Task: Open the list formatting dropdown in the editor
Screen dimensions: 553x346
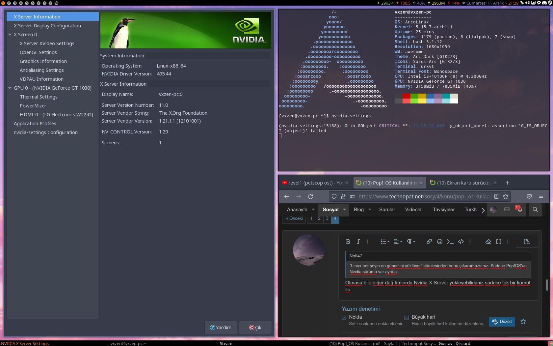Action: (385, 242)
